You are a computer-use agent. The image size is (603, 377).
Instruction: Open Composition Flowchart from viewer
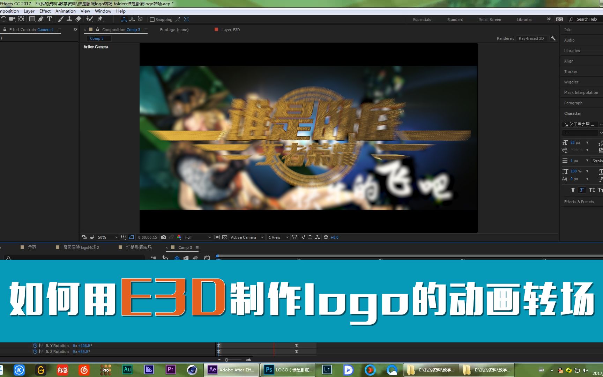coord(317,237)
